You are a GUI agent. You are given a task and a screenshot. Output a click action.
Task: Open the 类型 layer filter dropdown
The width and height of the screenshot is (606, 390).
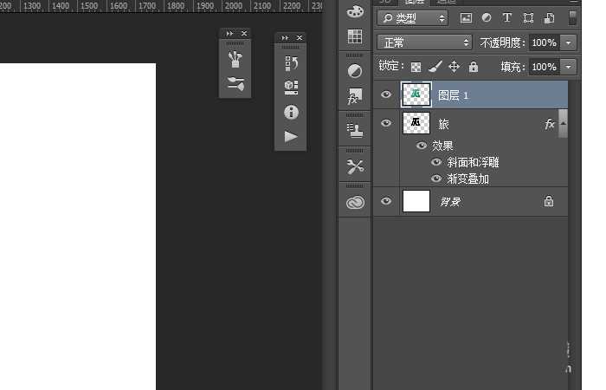[413, 18]
